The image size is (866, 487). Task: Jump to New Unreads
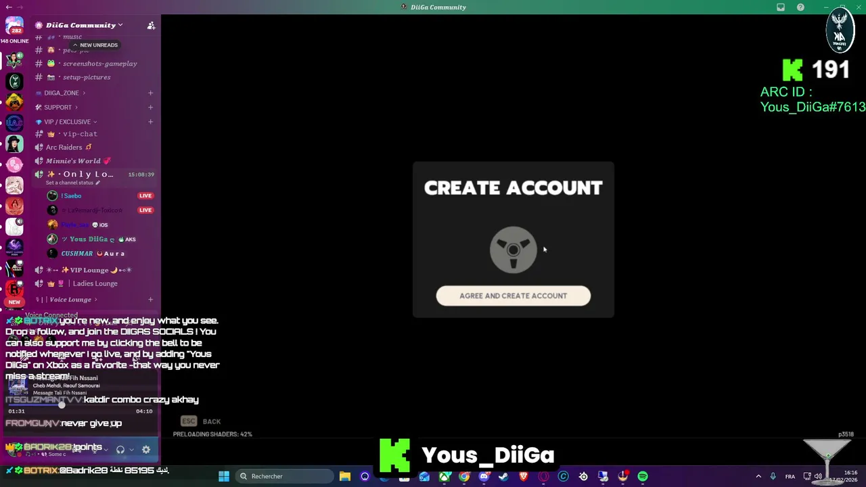95,45
